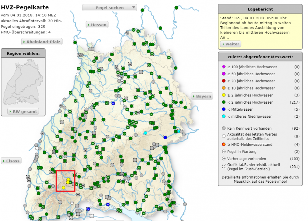Click the orange 10-year flood legend dot
308x221 pixels.
224,88
